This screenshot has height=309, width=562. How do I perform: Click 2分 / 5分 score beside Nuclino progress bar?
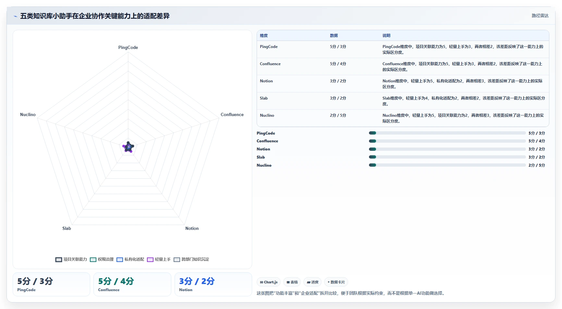[x=537, y=165]
